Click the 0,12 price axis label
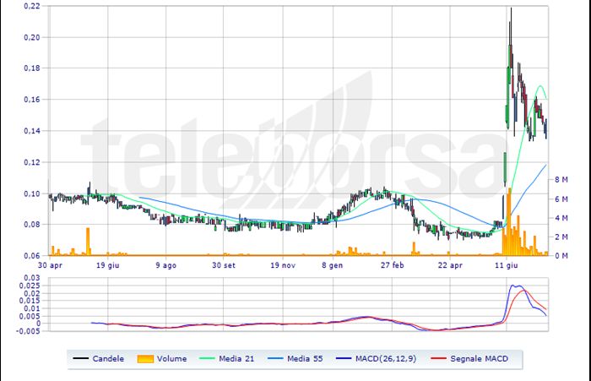Screen dimensions: 591x381 [x=32, y=162]
